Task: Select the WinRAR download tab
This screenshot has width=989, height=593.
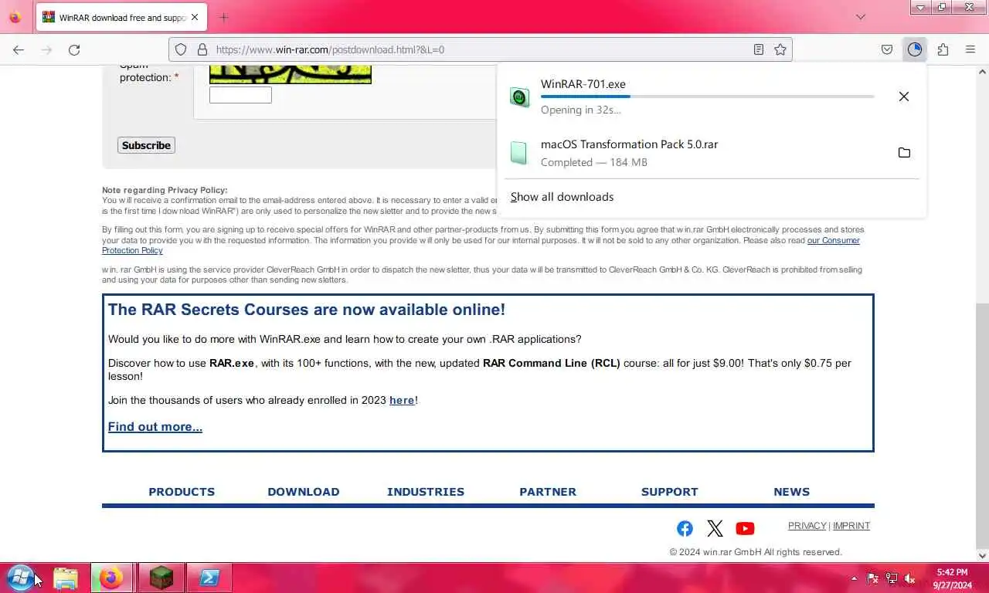Action: [x=121, y=17]
